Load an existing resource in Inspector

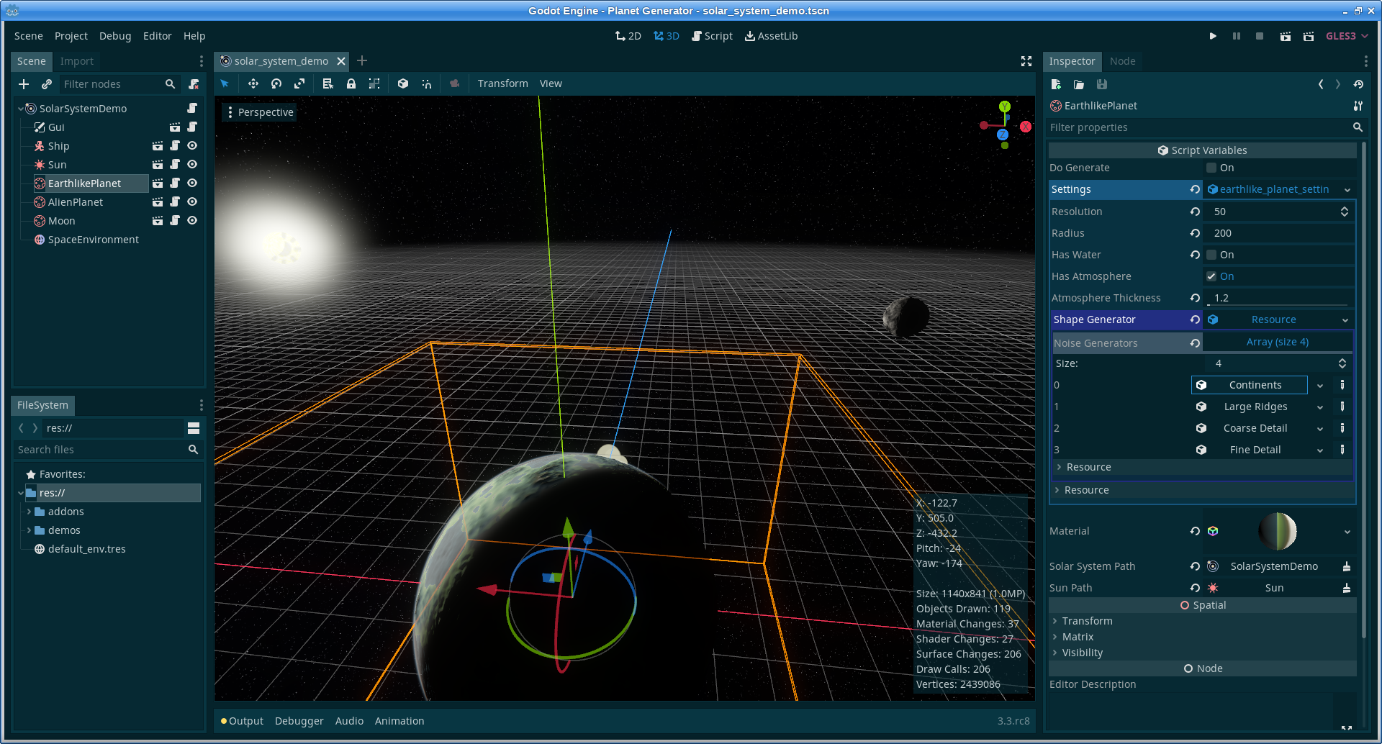[1079, 84]
